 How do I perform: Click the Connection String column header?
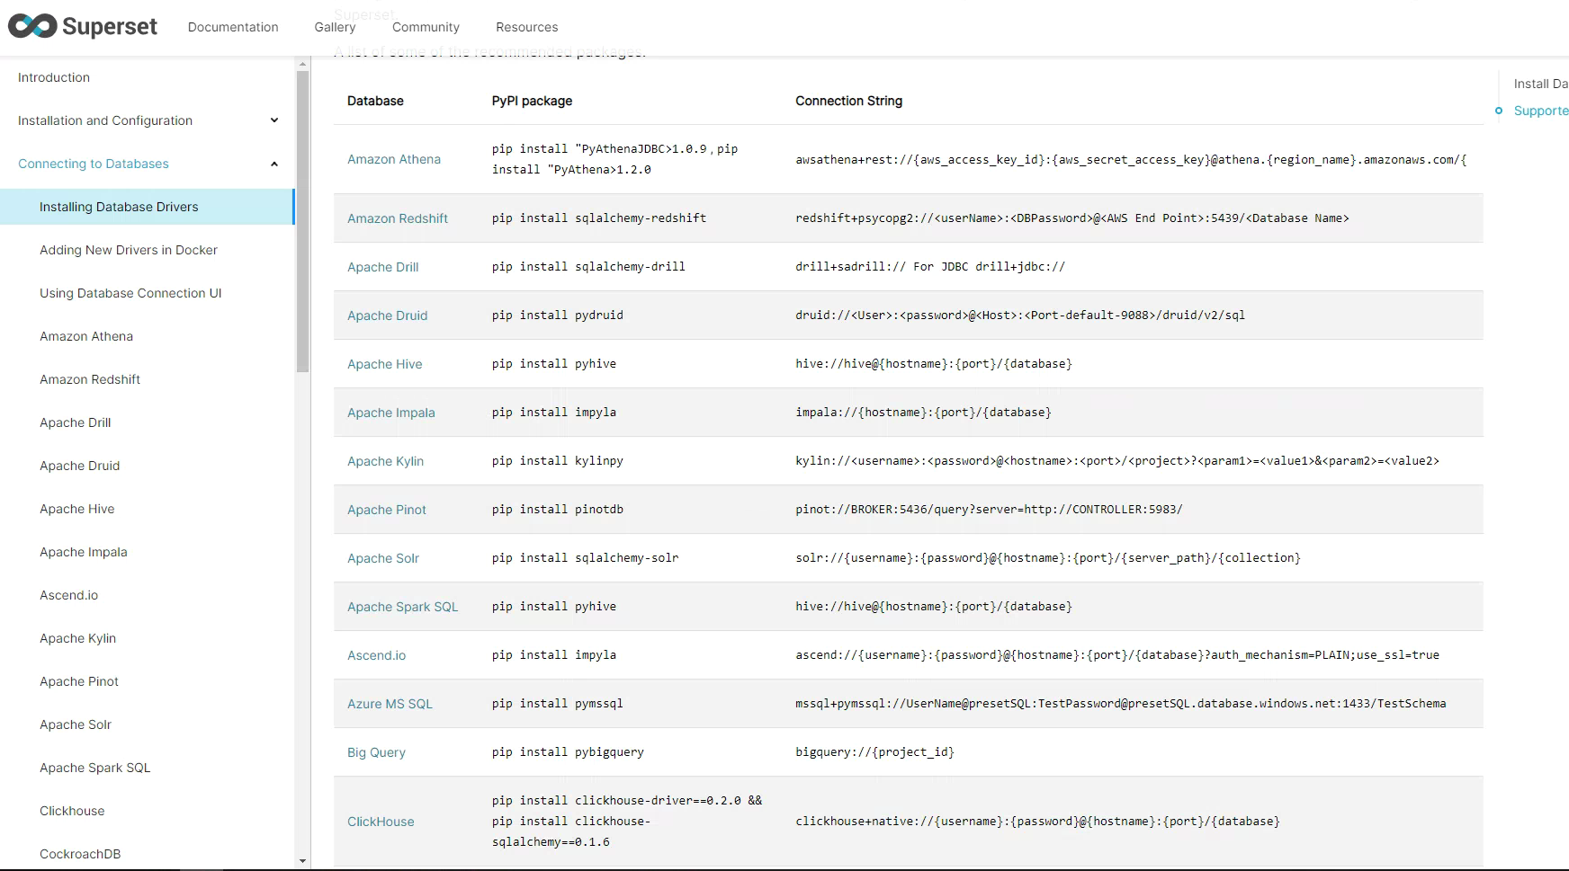pos(848,101)
